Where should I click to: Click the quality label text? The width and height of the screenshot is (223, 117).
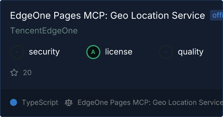[x=191, y=52]
